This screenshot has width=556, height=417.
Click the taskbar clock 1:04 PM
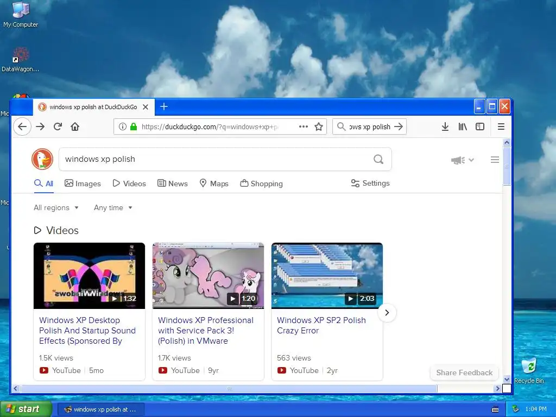[536, 409]
